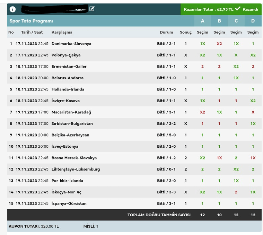Click the Kazanılan Tutar 62,95 TL label
Image resolution: width=263 pixels, height=235 pixels.
[x=208, y=9]
